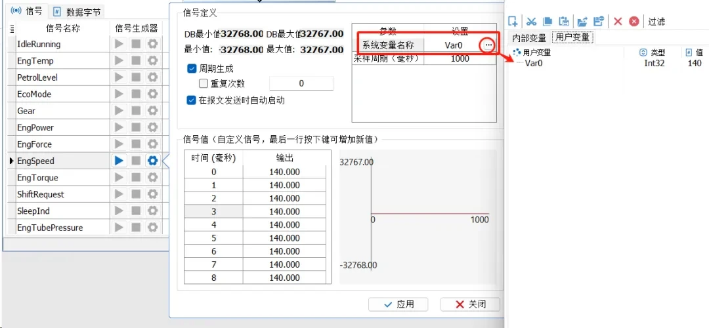Click the 重复次数 count input field
The image size is (709, 328).
301,83
